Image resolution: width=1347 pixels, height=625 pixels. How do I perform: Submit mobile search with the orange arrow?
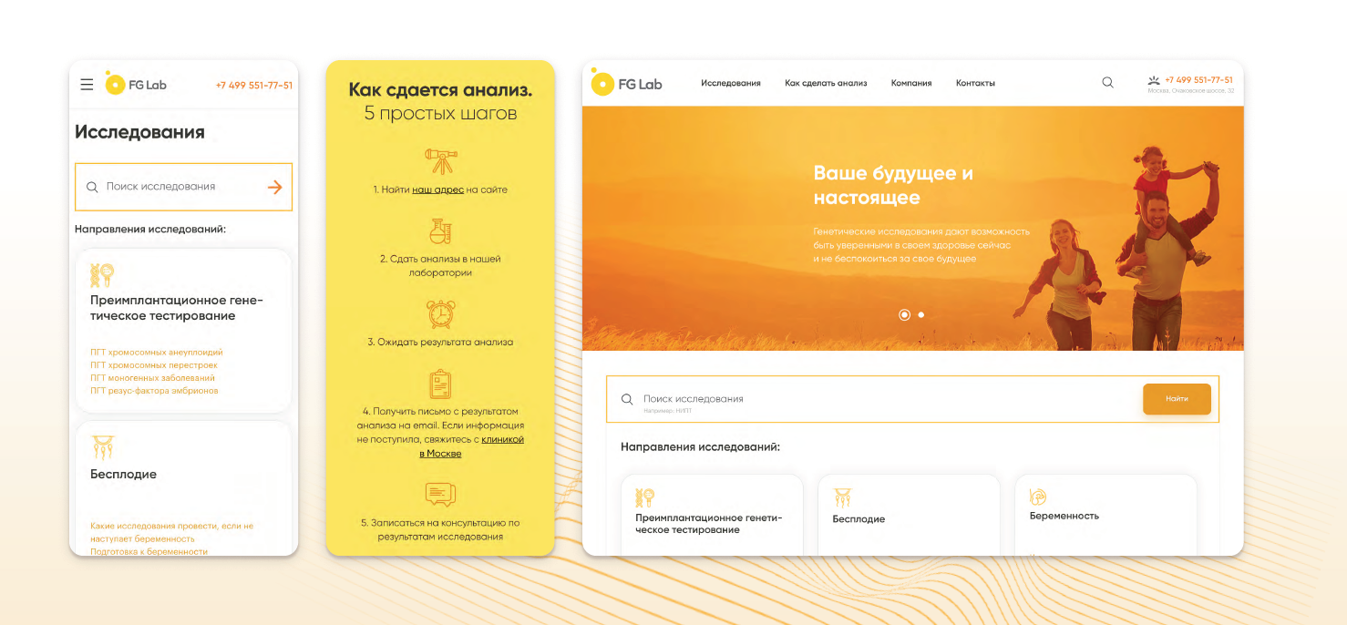click(274, 187)
